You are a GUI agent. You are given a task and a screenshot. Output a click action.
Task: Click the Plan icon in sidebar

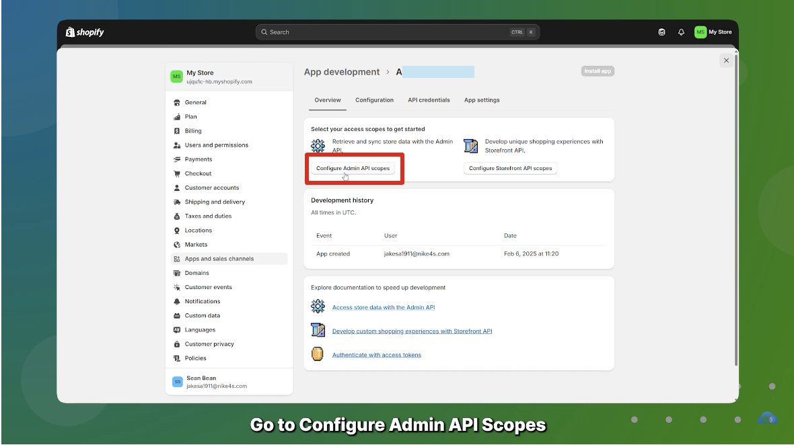tap(177, 117)
